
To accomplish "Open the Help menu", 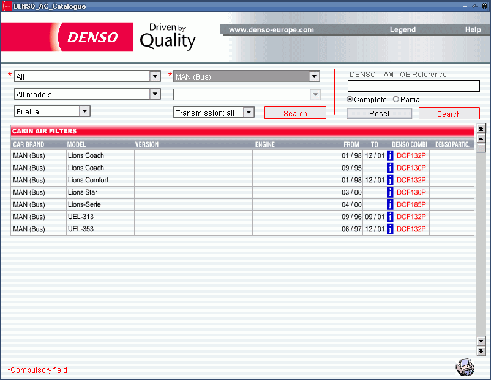I will 473,29.
